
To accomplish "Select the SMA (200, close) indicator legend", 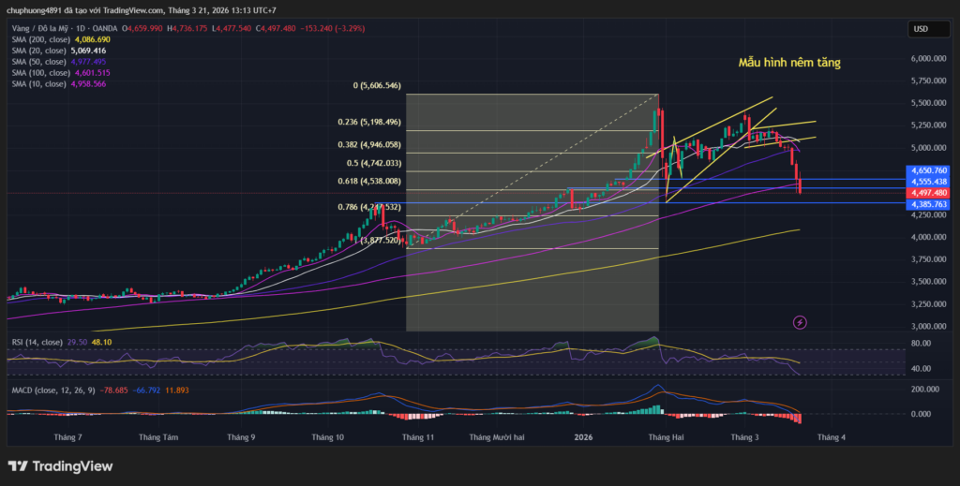I will [x=40, y=40].
